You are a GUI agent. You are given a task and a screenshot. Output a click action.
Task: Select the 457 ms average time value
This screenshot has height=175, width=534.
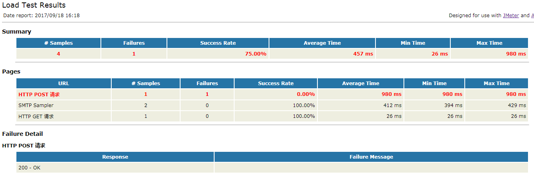(x=363, y=54)
